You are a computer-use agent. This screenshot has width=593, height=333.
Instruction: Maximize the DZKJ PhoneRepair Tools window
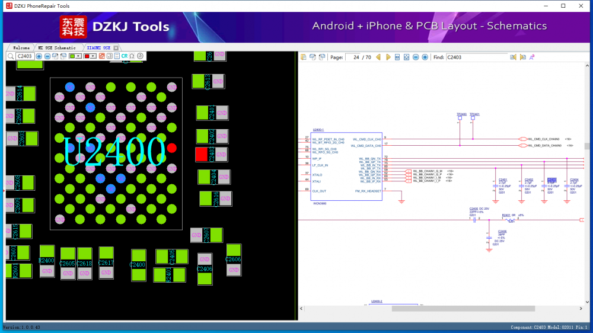(x=563, y=6)
